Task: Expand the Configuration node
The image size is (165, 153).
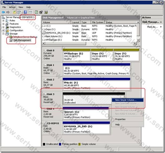Action: [3, 30]
